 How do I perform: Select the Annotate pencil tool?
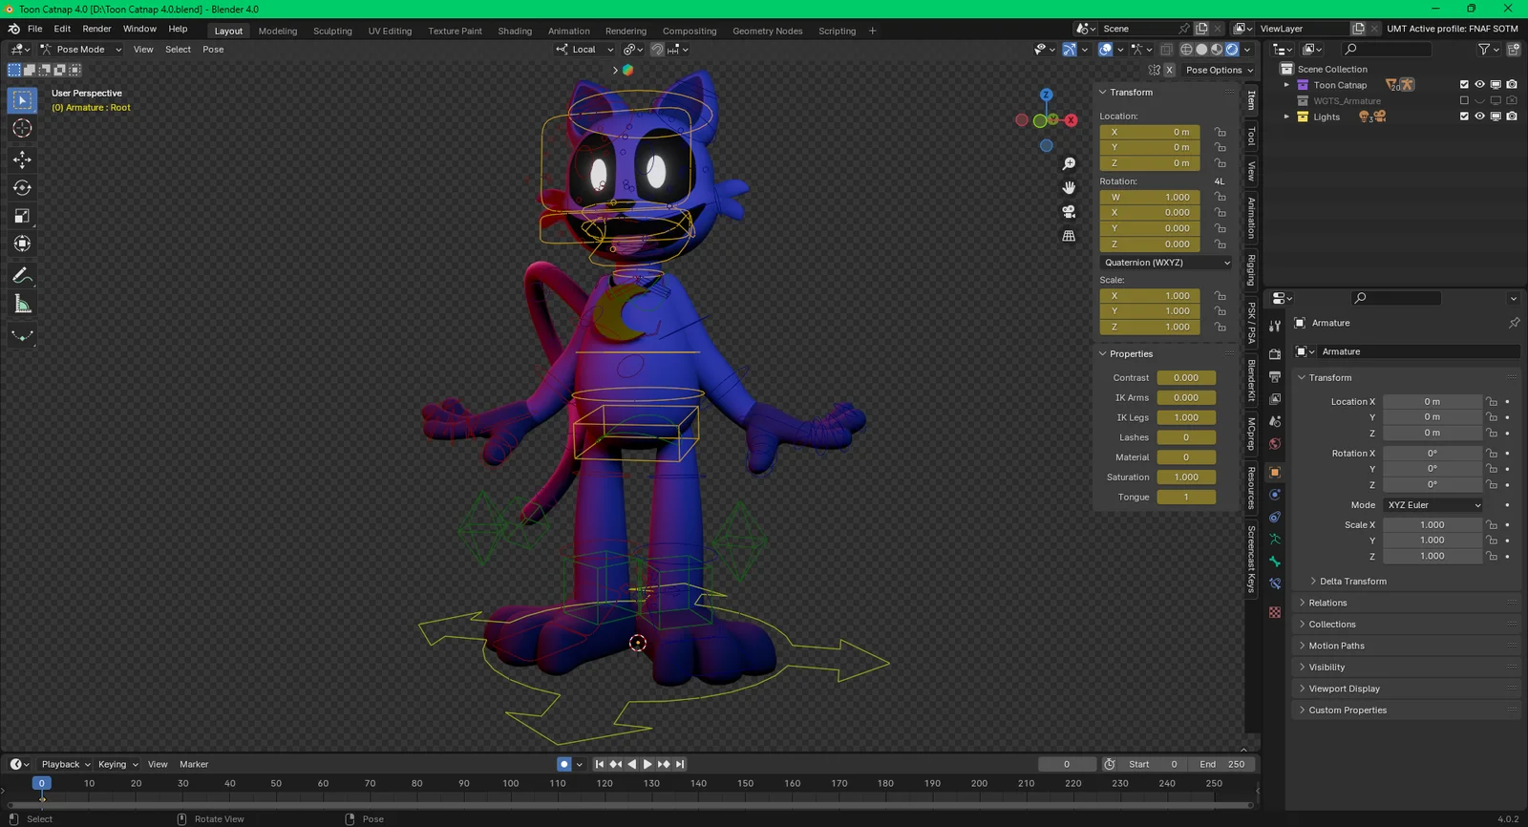[22, 276]
